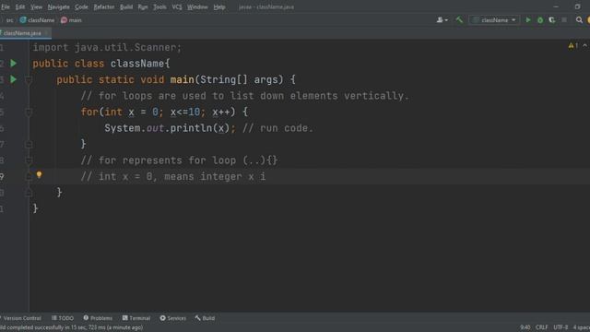Click the 4 spaces indent indicator
The width and height of the screenshot is (590, 332).
[581, 327]
